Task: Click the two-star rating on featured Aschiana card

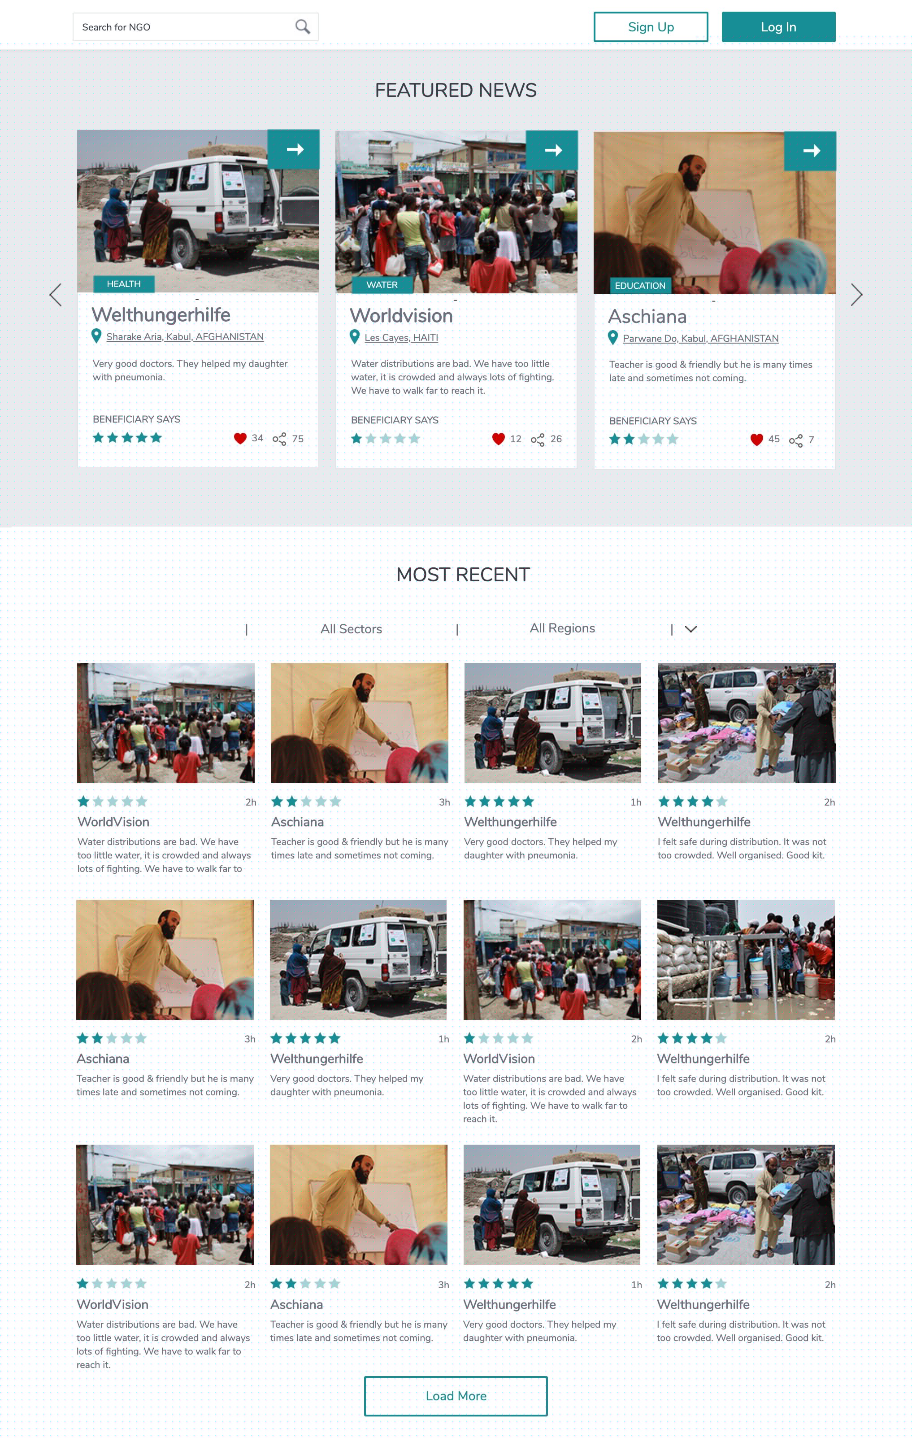Action: [x=643, y=440]
